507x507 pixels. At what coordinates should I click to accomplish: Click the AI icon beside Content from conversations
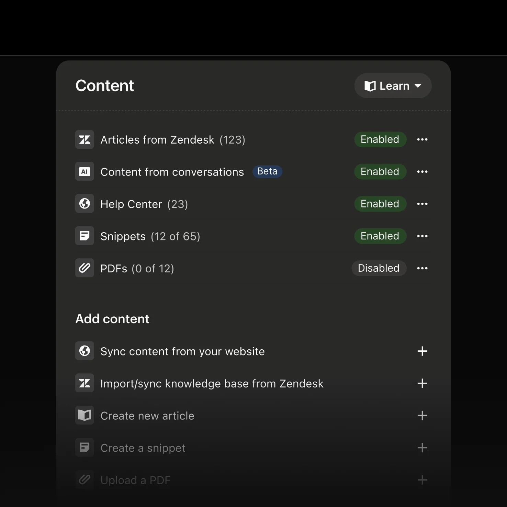(x=84, y=171)
